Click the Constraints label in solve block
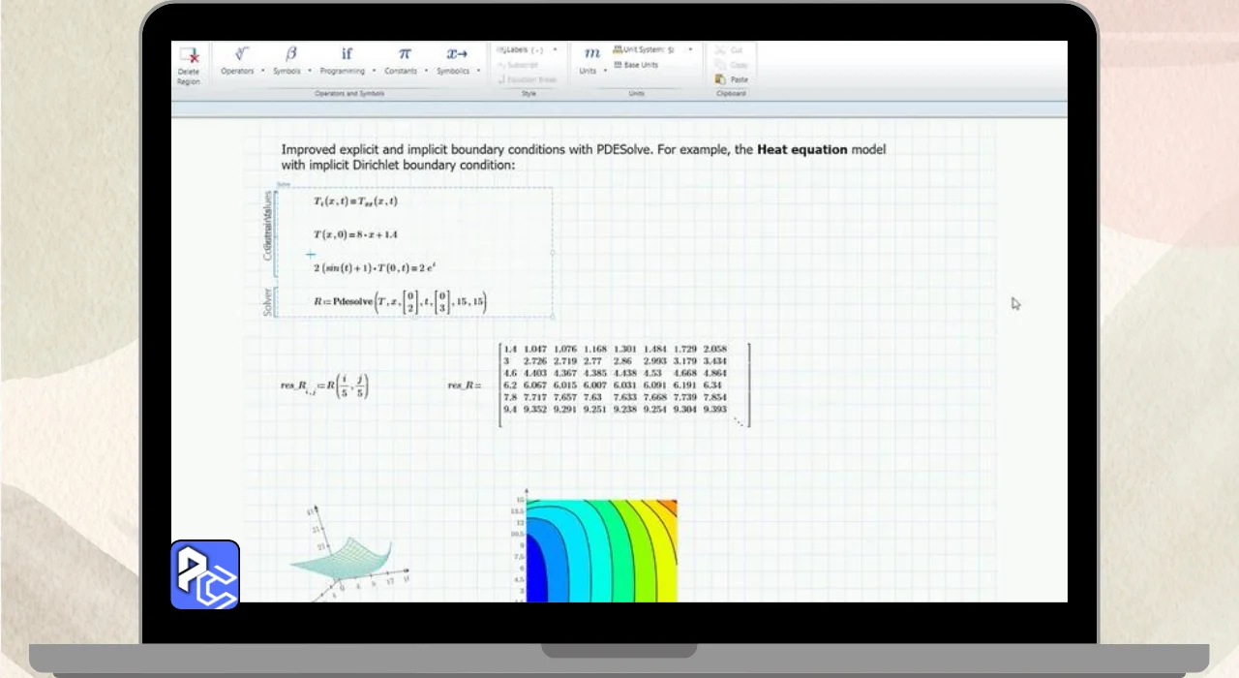The height and width of the screenshot is (678, 1239). coord(268,225)
